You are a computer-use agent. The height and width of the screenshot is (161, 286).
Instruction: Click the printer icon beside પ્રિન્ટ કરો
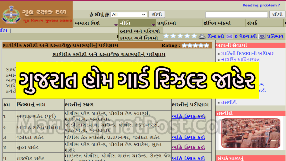tap(202, 36)
